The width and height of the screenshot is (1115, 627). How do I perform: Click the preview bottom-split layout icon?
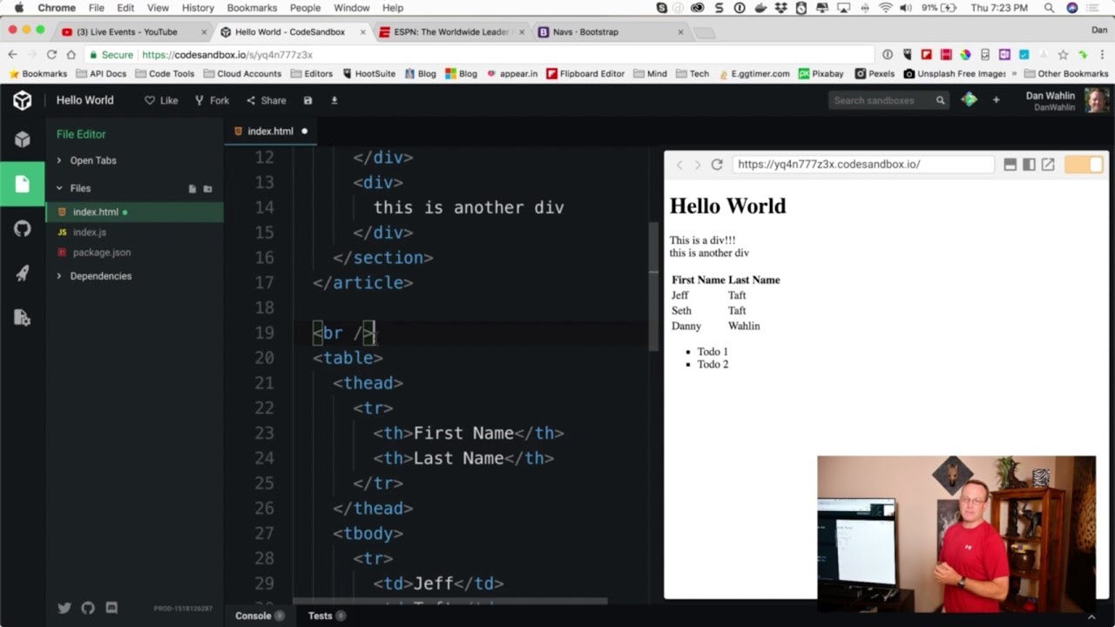tap(1010, 165)
